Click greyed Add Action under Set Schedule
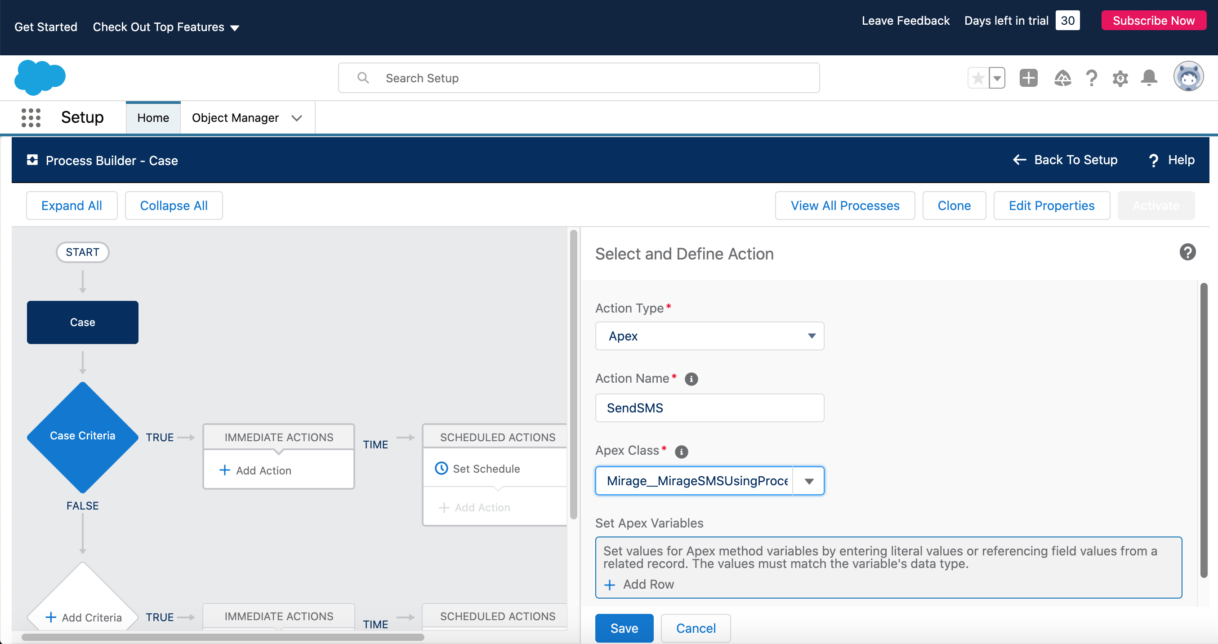Screen dimensions: 1218x644 coord(475,507)
